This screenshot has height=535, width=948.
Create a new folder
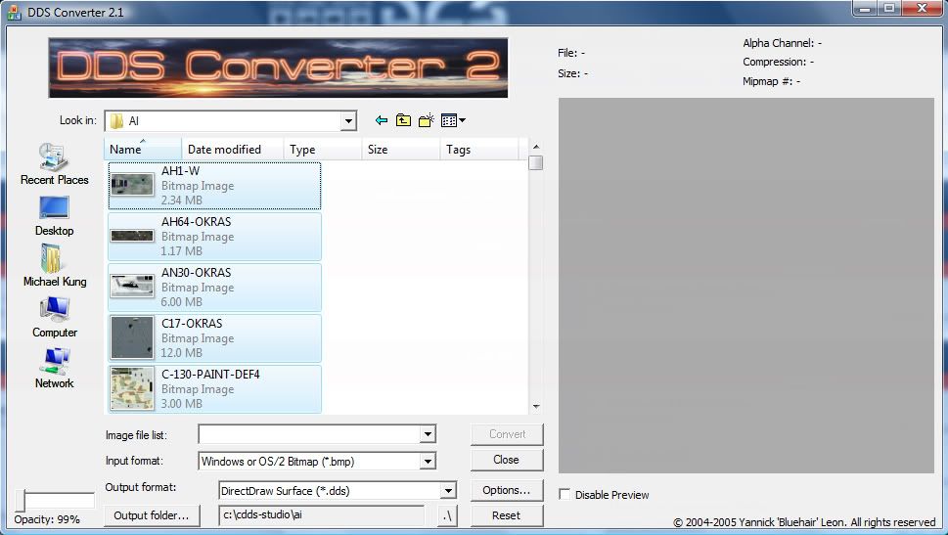click(x=427, y=120)
